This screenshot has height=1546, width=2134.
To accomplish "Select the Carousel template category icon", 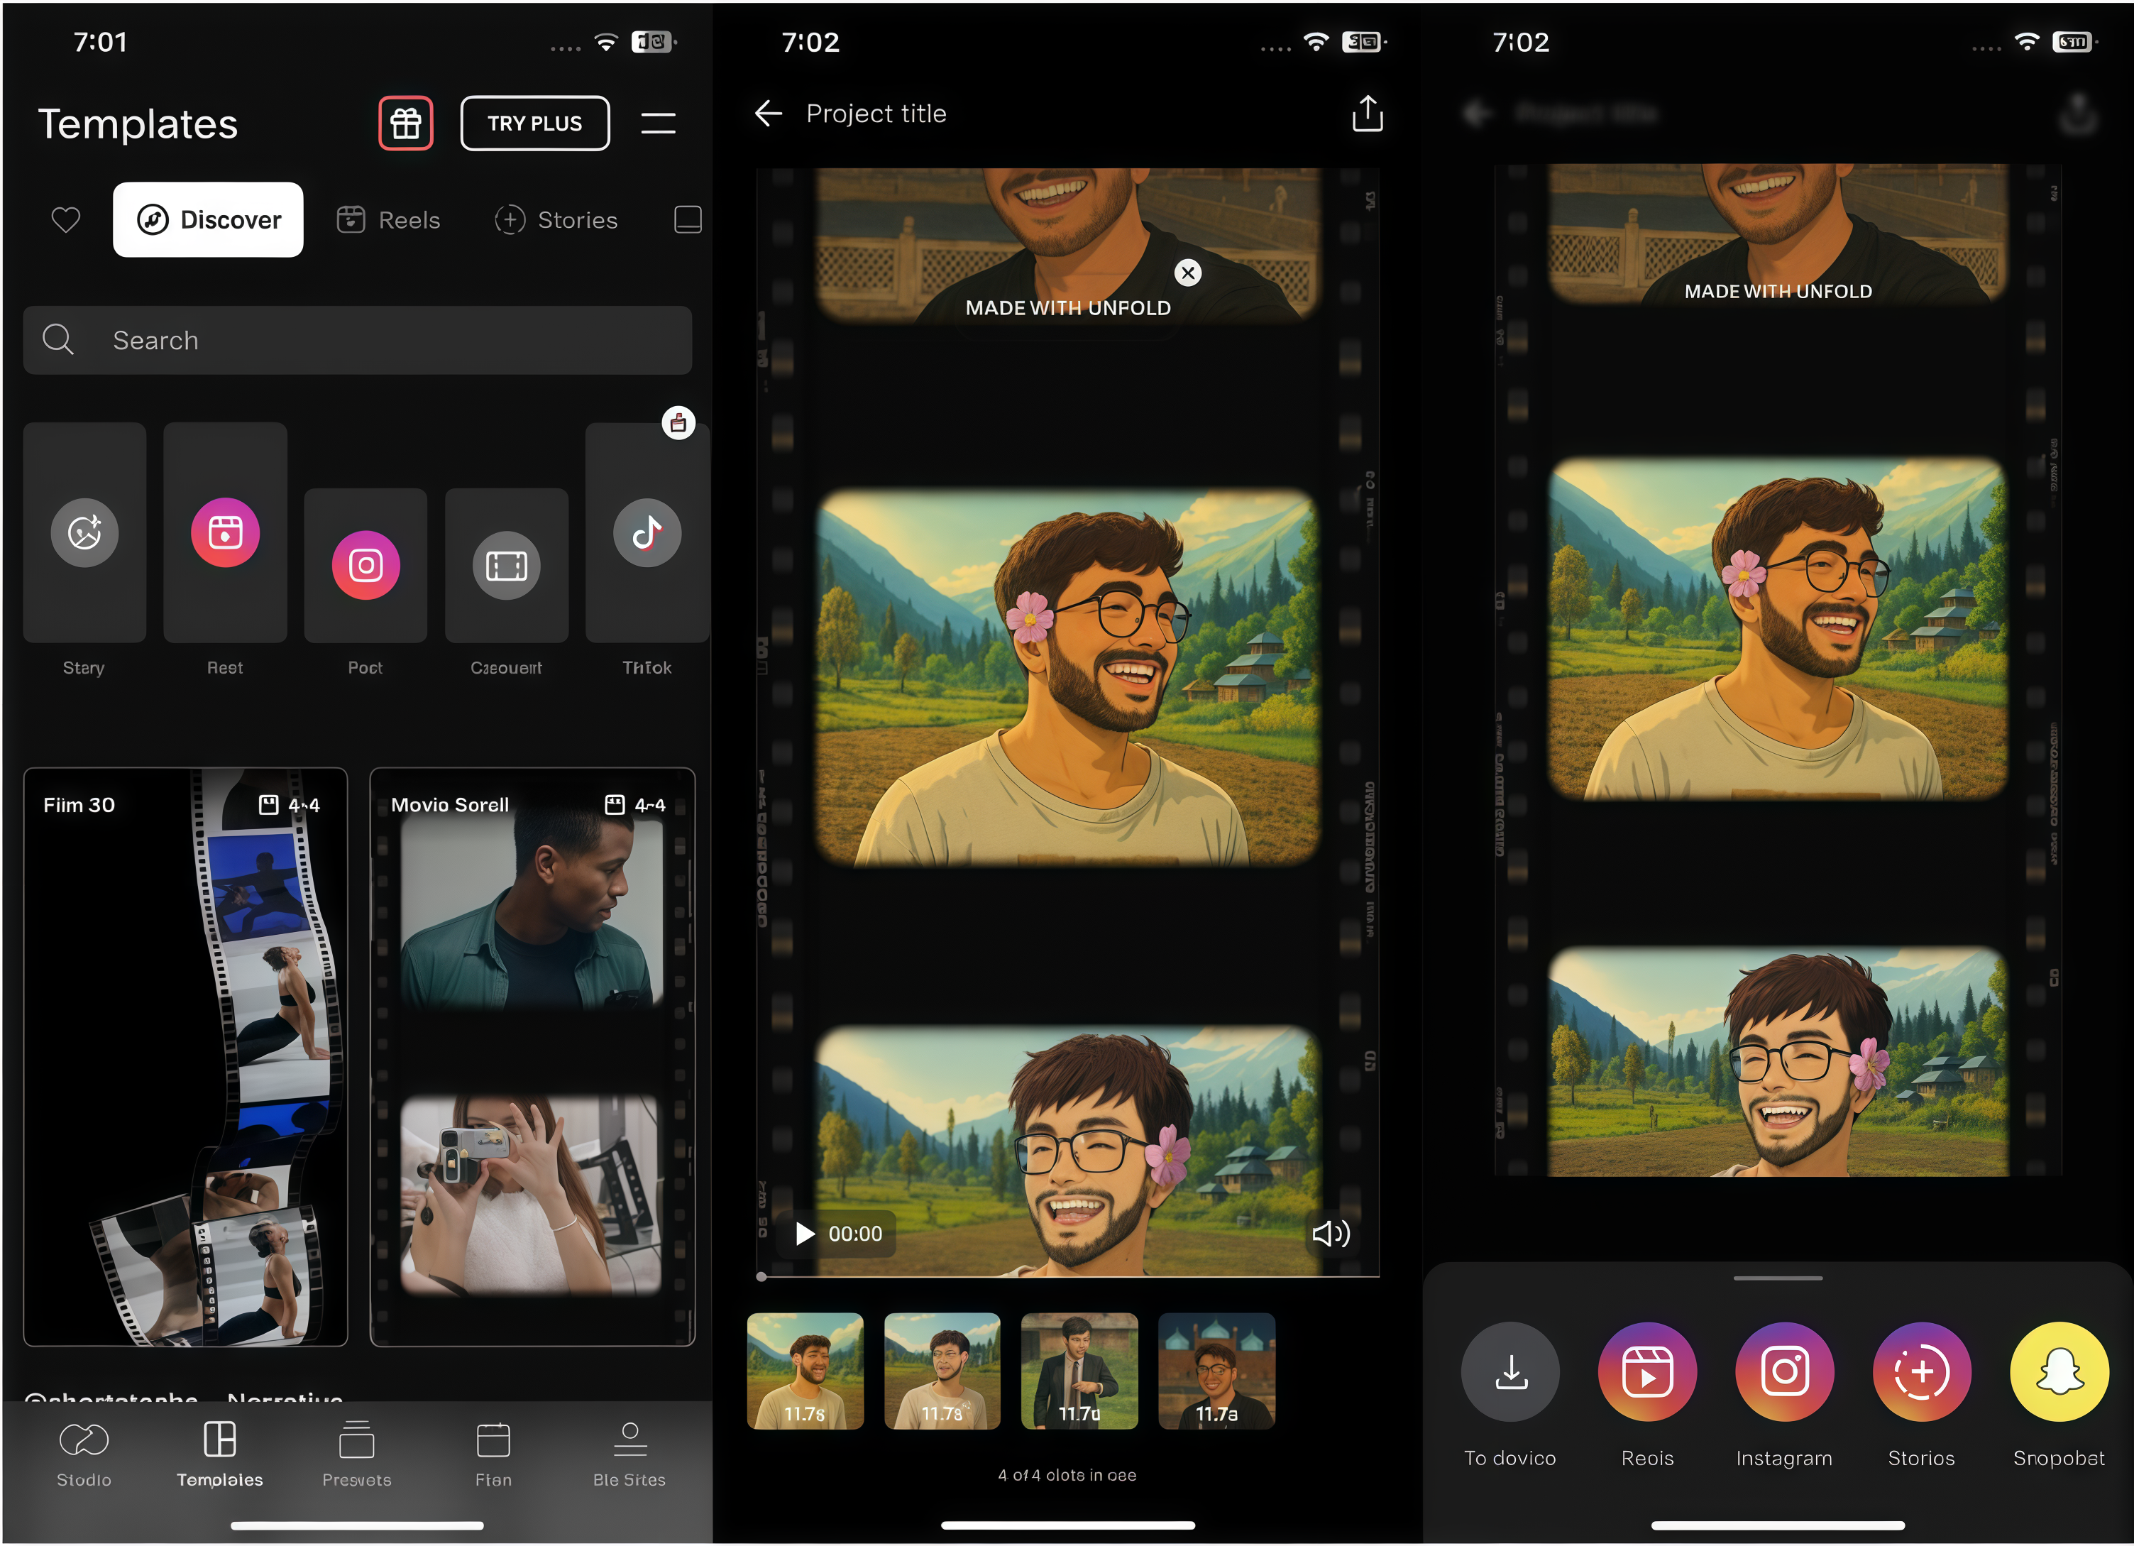I will 506,566.
